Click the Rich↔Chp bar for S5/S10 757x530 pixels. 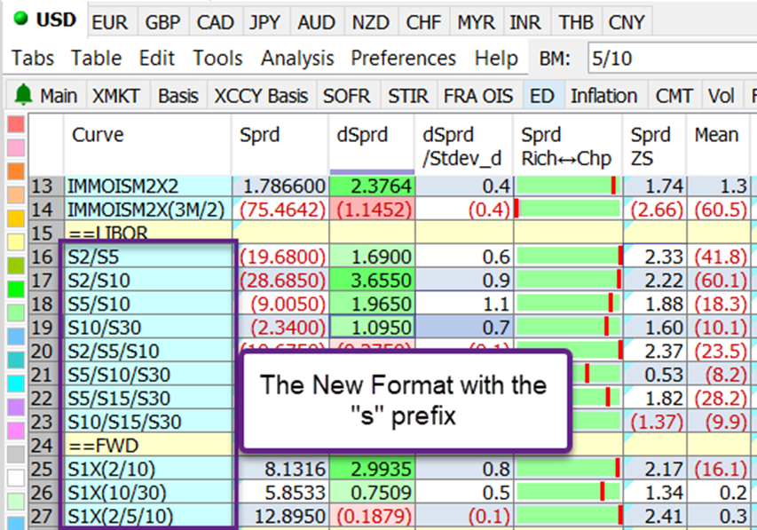(568, 304)
